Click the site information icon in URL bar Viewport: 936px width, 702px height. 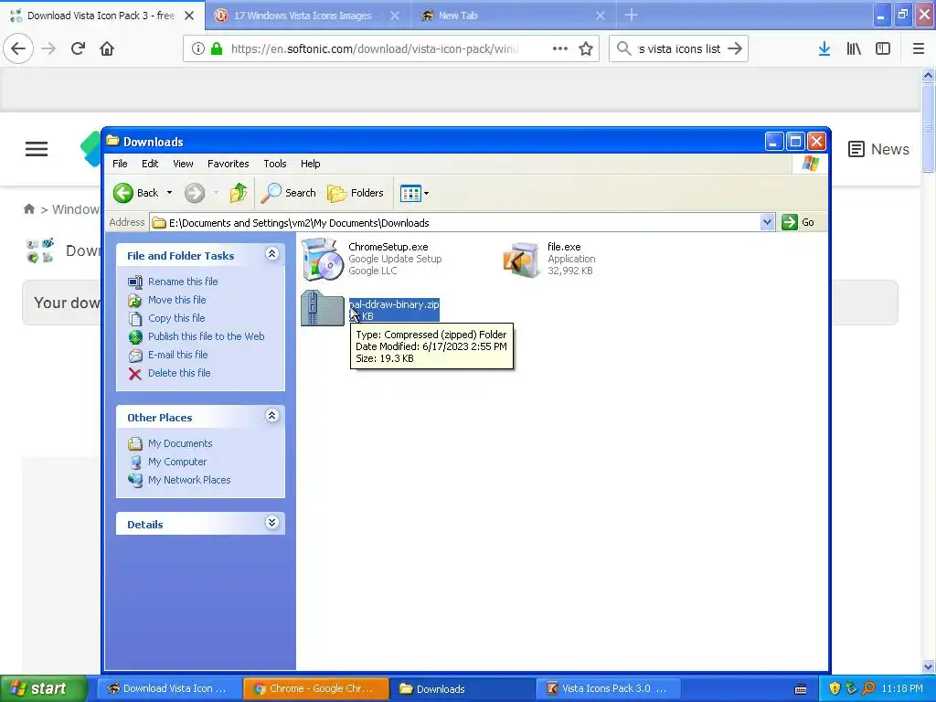[x=198, y=48]
